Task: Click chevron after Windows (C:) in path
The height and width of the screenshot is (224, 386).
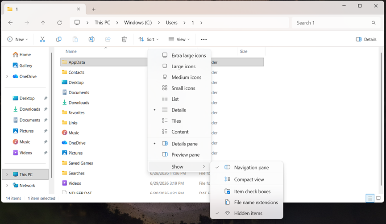Action: 159,23
